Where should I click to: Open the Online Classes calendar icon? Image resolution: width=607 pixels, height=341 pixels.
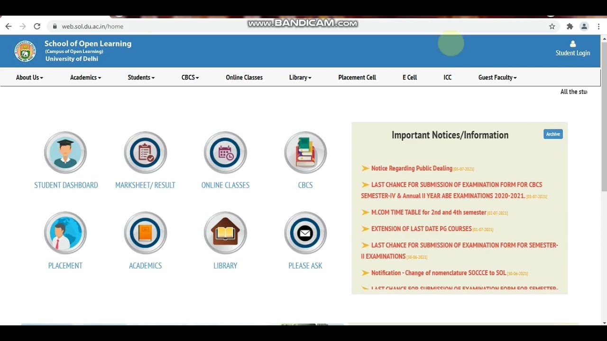tap(225, 153)
